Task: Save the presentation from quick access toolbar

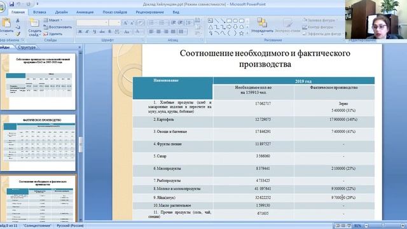Action: pos(11,4)
